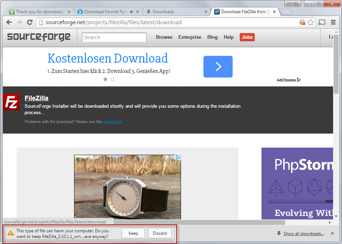Click the Kostenlosen Download ad headline
The width and height of the screenshot is (342, 244).
pos(108,58)
